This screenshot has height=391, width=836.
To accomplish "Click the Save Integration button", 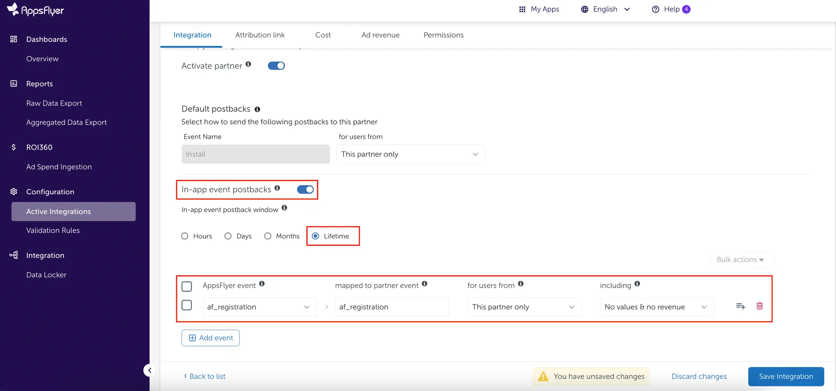I will tap(785, 376).
